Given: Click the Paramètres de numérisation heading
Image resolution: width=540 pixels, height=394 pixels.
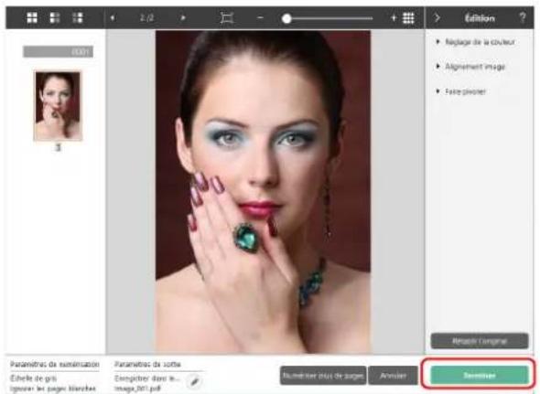Looking at the screenshot, I should pyautogui.click(x=55, y=364).
